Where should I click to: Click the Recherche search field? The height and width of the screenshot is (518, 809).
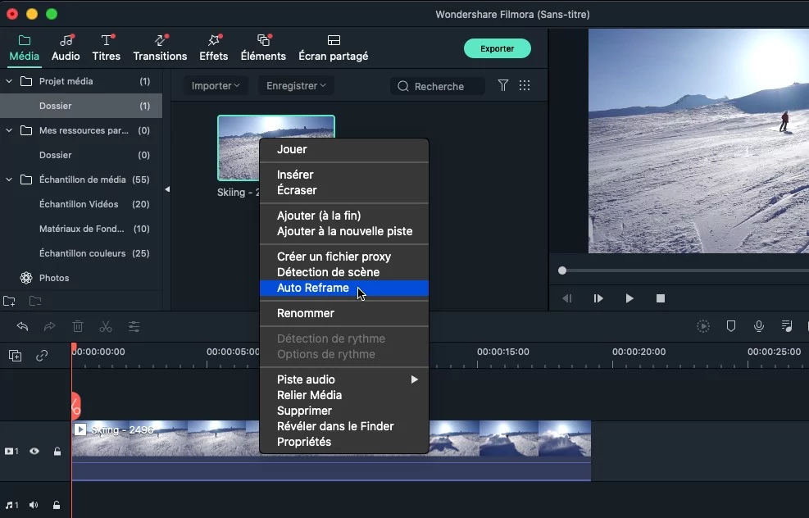click(x=438, y=86)
